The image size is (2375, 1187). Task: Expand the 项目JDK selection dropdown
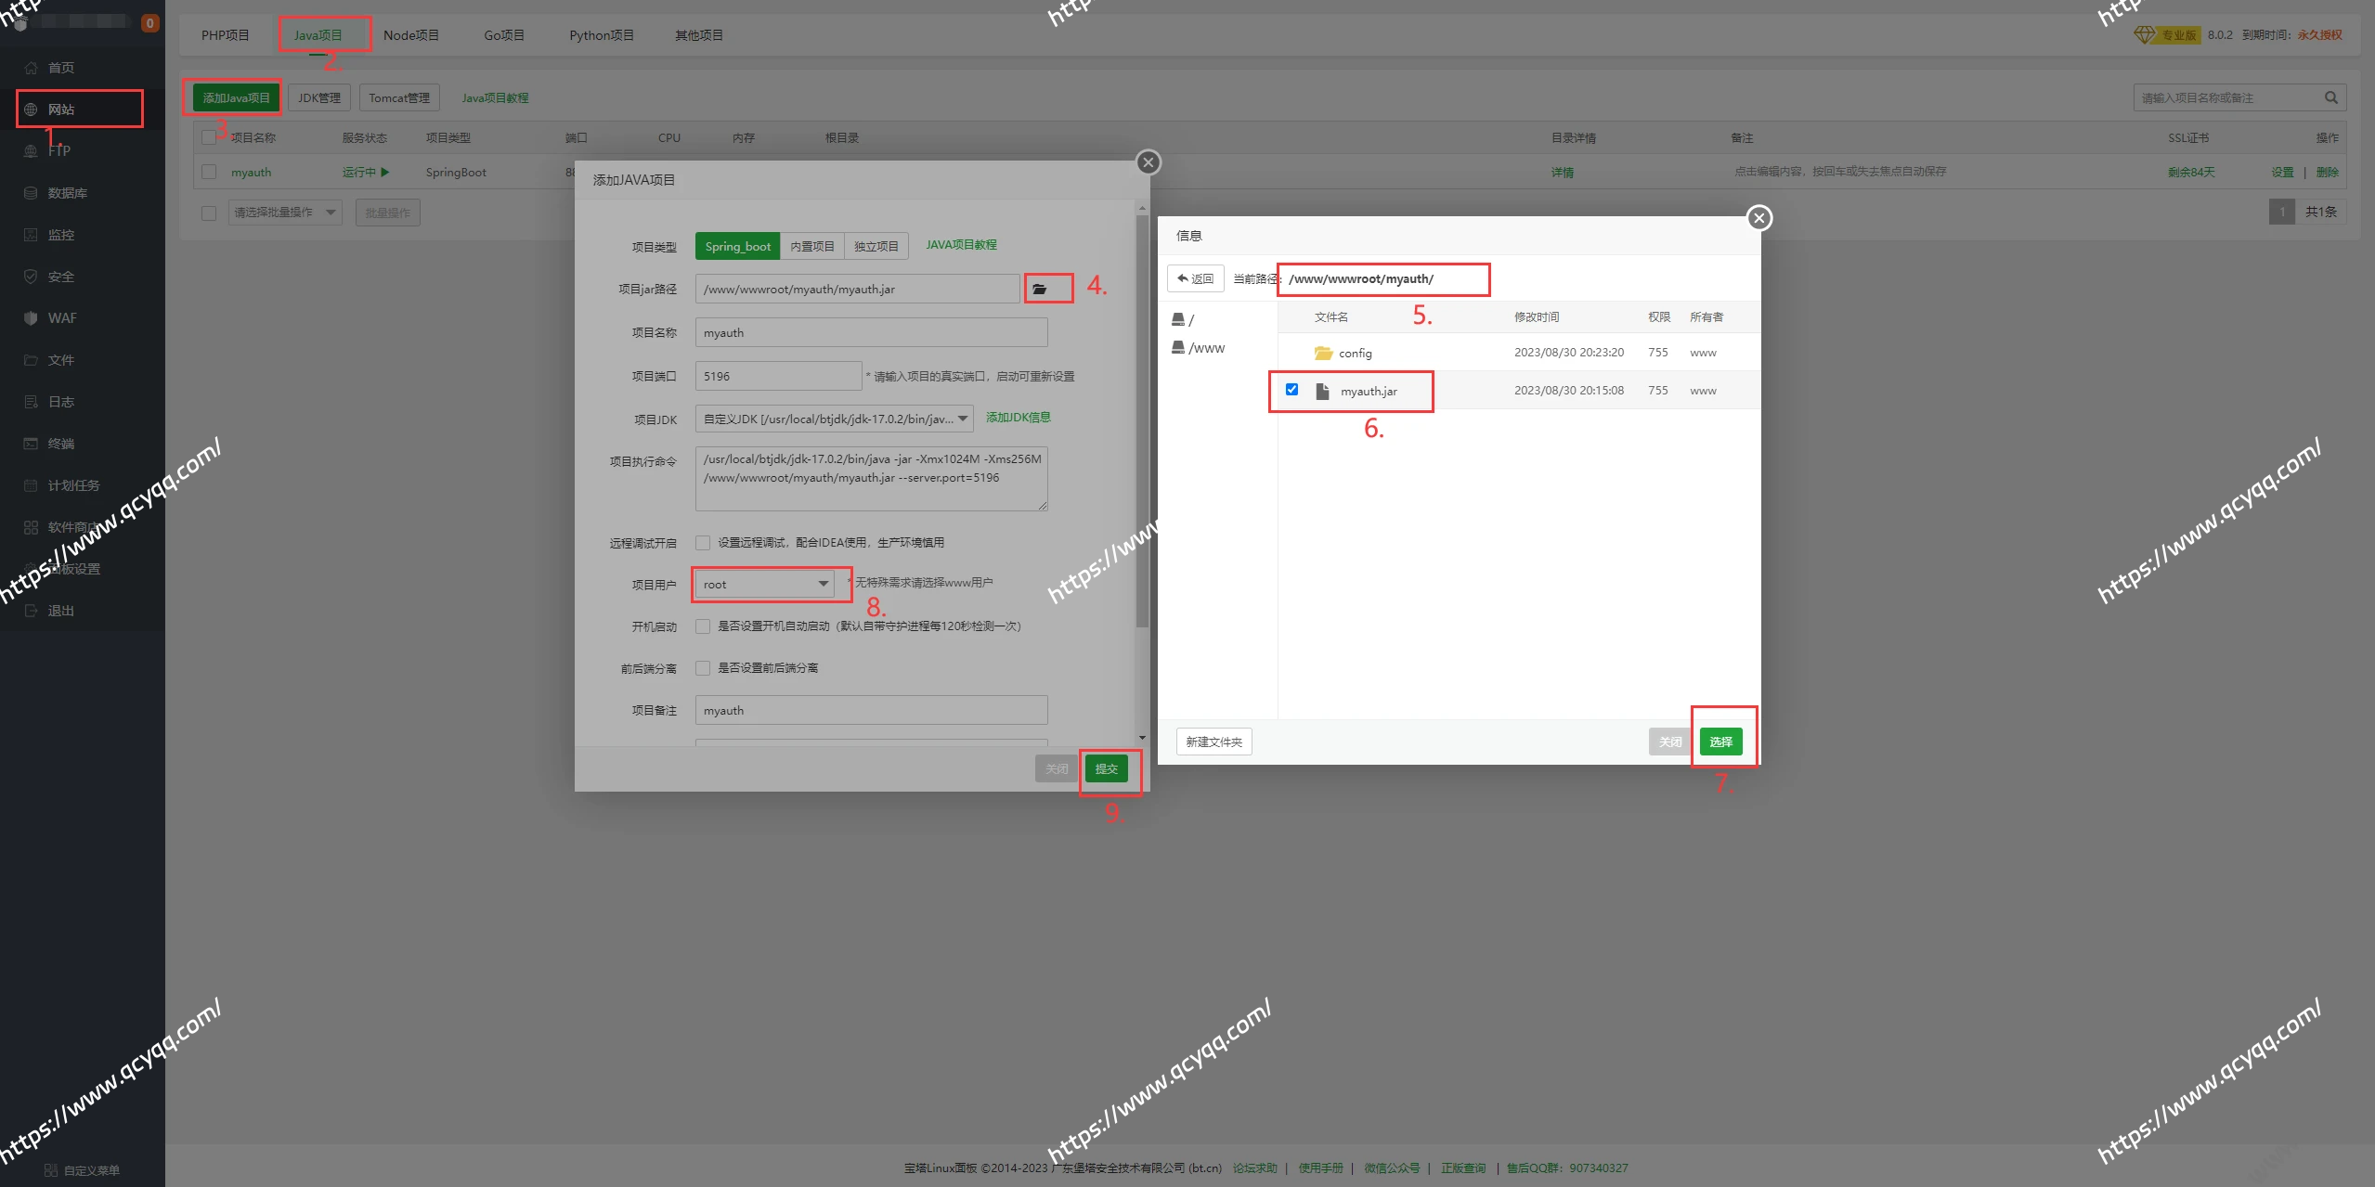[x=834, y=419]
